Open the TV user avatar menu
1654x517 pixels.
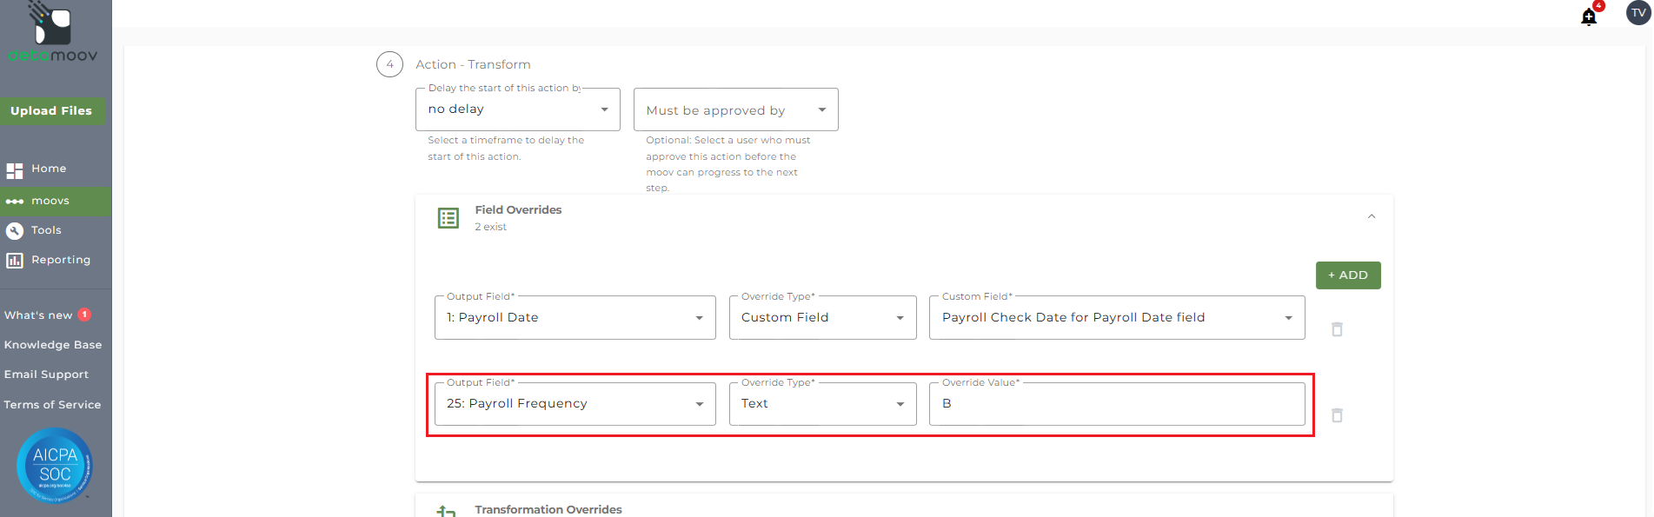point(1638,13)
